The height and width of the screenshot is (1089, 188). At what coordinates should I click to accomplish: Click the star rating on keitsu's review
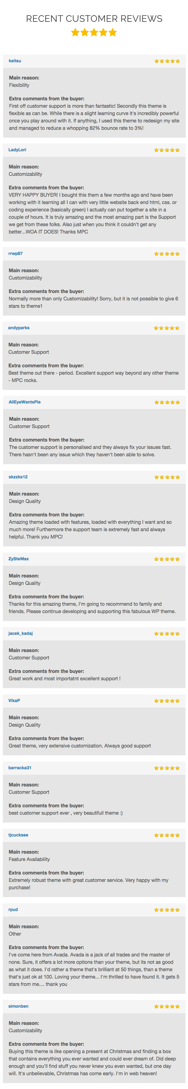coord(167,61)
